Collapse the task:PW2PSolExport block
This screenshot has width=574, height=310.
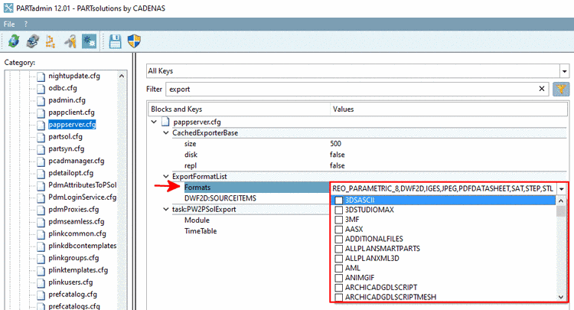coord(166,210)
